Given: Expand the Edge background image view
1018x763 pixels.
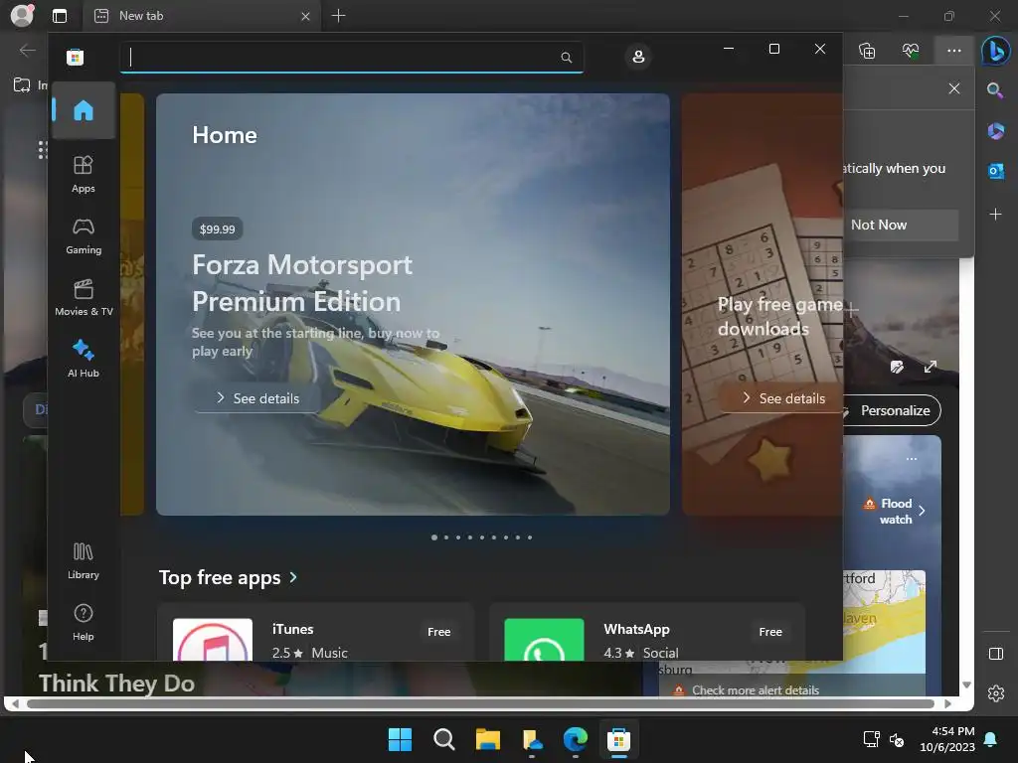Looking at the screenshot, I should pos(931,368).
